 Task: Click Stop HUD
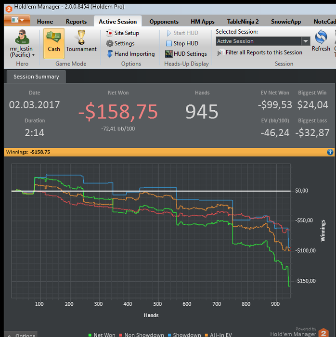(x=182, y=43)
